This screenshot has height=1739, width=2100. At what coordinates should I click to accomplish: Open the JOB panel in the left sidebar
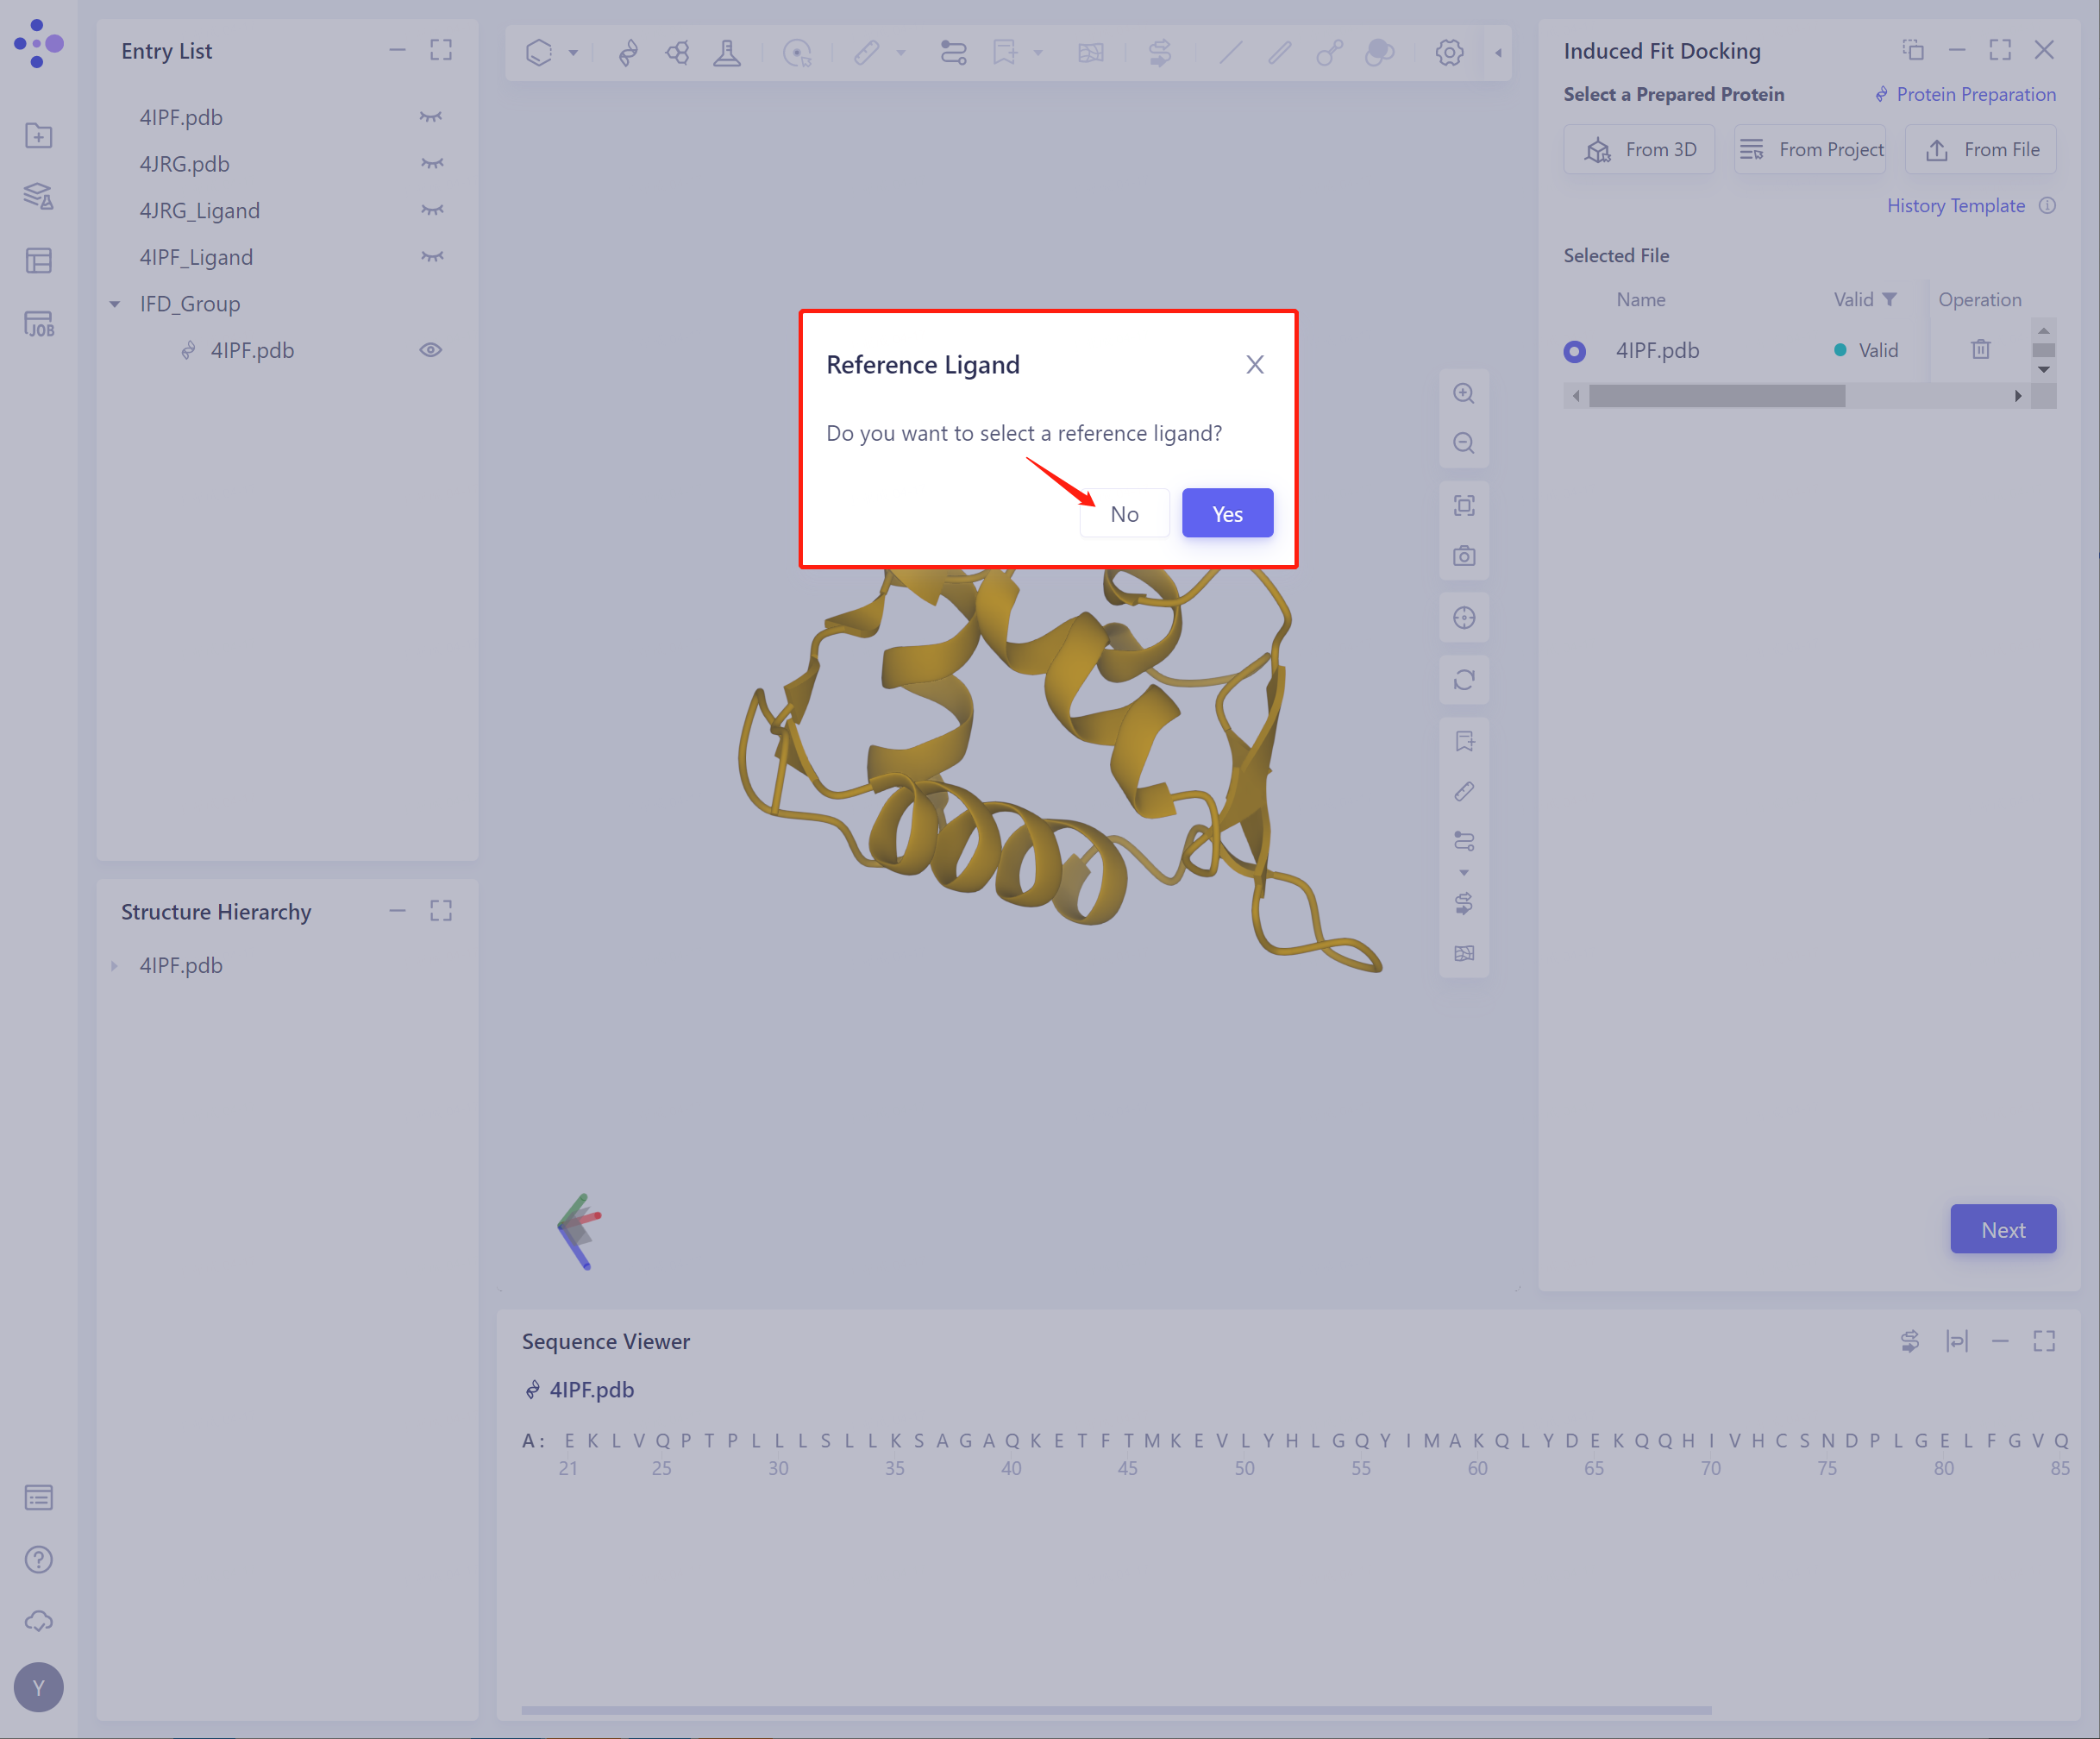38,323
